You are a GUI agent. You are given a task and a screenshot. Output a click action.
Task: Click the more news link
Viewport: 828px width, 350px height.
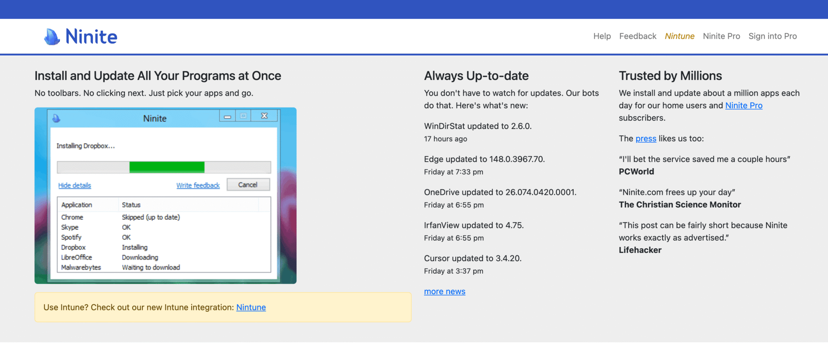(x=444, y=291)
